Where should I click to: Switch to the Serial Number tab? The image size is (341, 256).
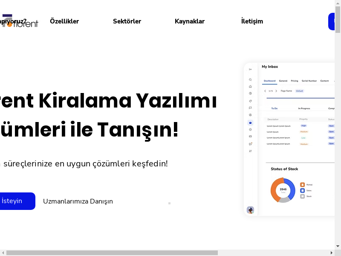tap(309, 81)
